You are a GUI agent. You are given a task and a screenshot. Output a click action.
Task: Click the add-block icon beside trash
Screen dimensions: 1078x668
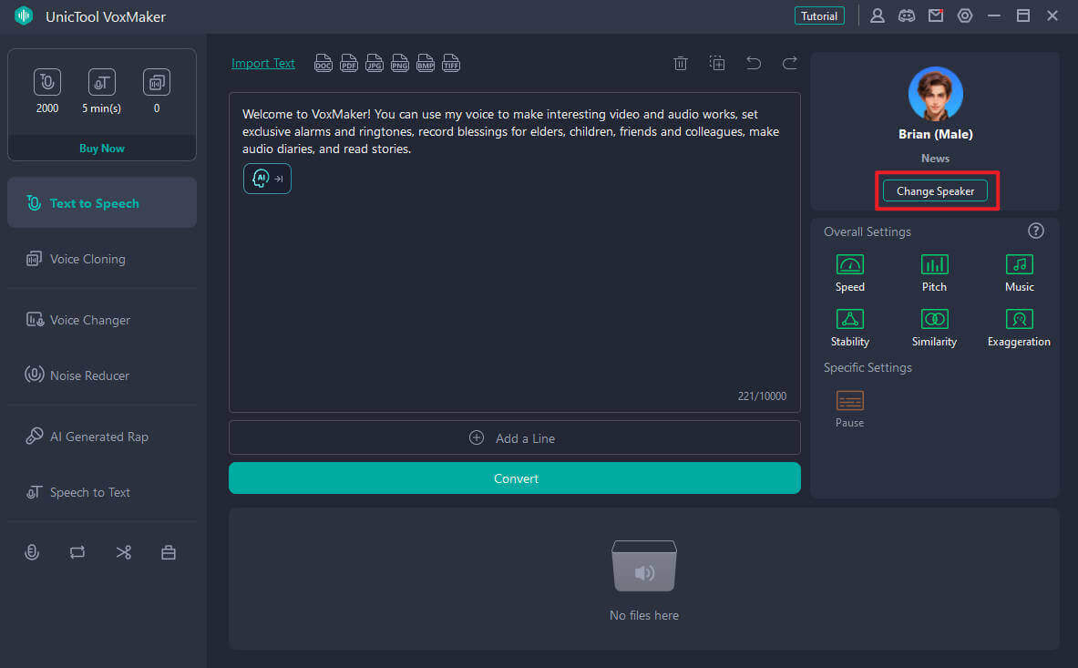[717, 63]
